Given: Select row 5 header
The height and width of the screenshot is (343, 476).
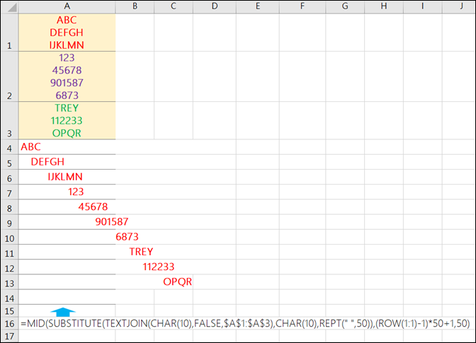Looking at the screenshot, I should [9, 162].
